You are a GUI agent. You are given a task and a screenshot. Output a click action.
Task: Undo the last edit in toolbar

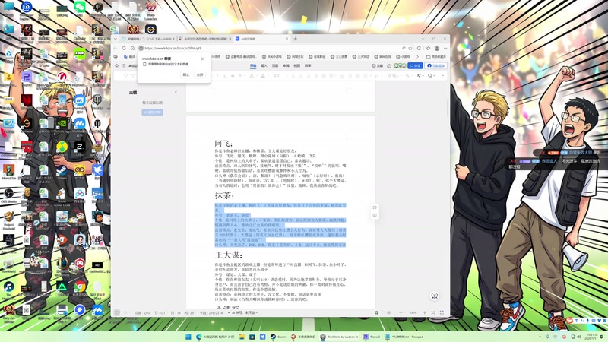pyautogui.click(x=126, y=75)
